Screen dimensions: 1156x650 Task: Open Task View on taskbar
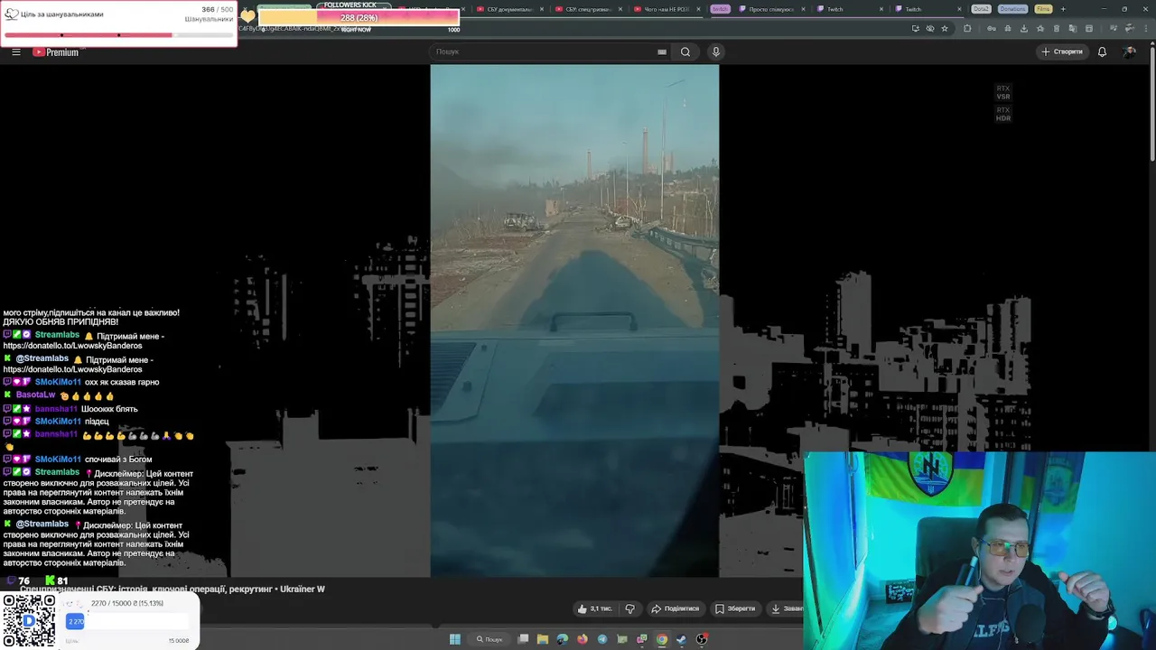(x=523, y=639)
